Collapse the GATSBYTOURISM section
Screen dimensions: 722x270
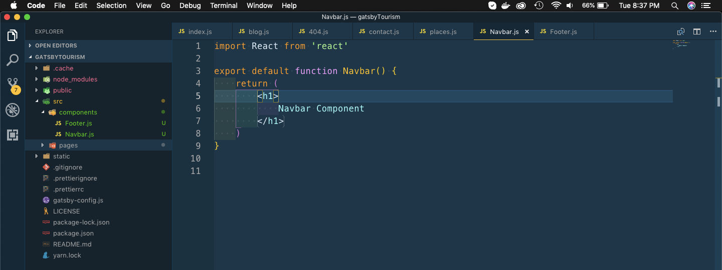click(x=98, y=57)
